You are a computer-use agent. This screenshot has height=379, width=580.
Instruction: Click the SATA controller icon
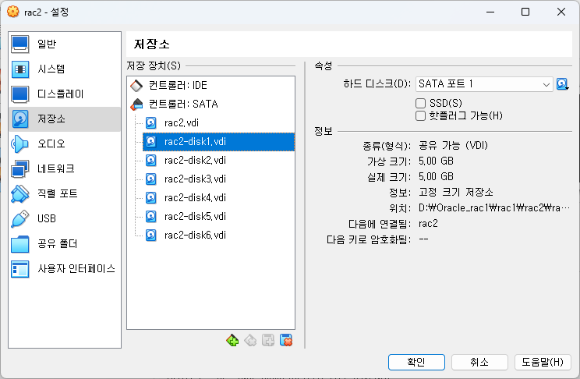[136, 104]
